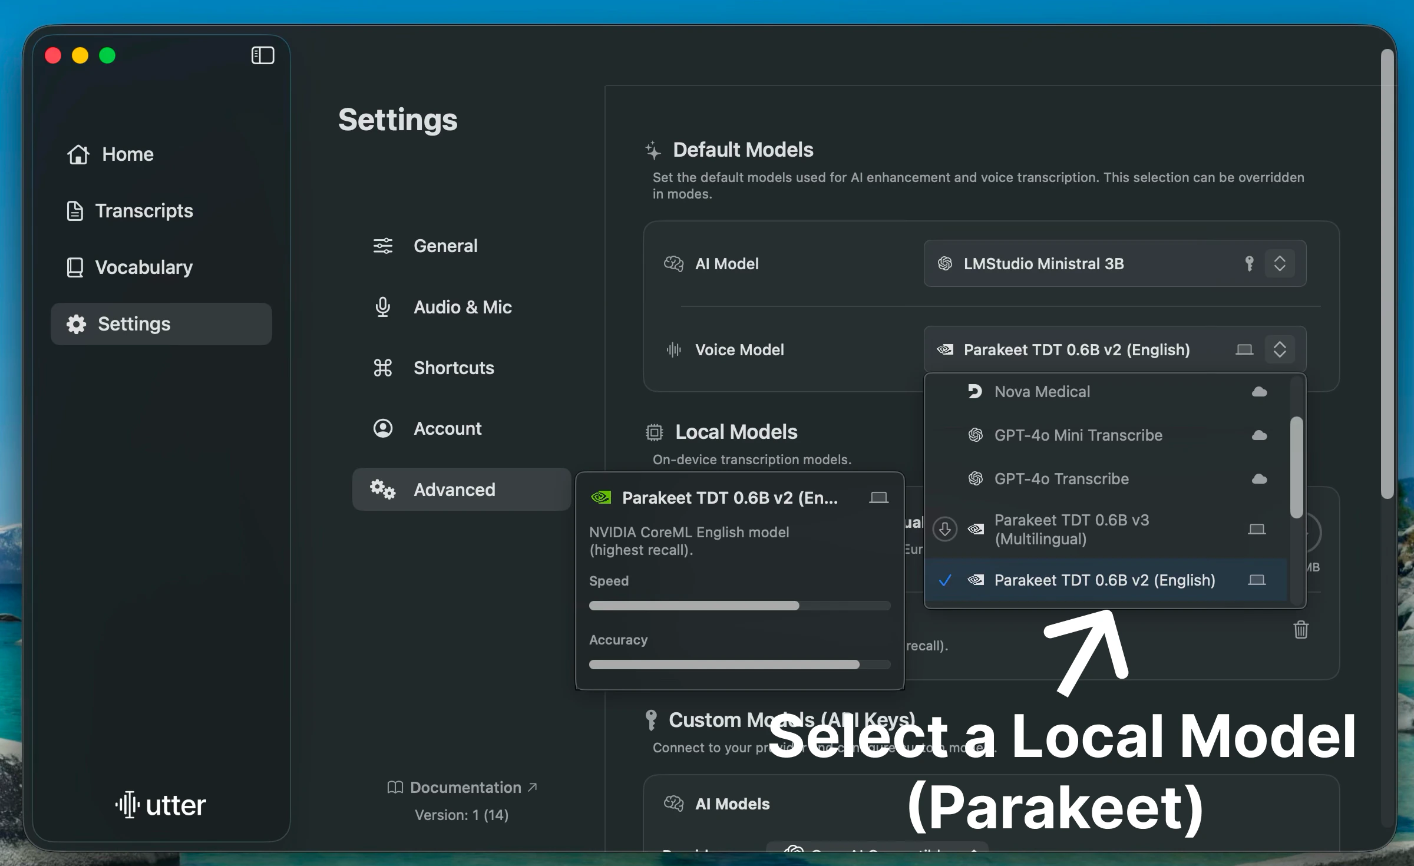
Task: Download the Parakeet TDT 0.6B v3 model
Action: coord(946,528)
